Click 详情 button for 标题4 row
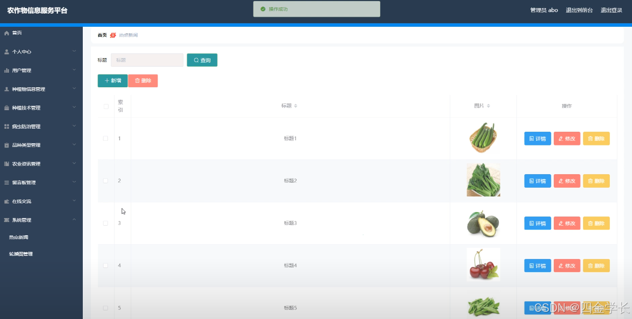The height and width of the screenshot is (319, 632). [x=538, y=265]
